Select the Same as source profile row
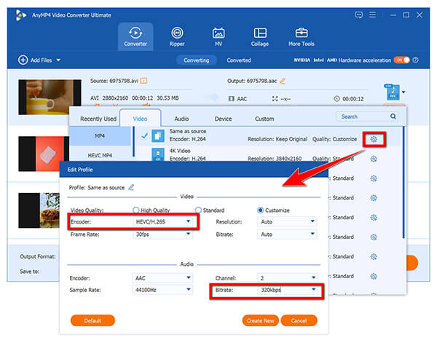This screenshot has width=437, height=343. tap(268, 136)
